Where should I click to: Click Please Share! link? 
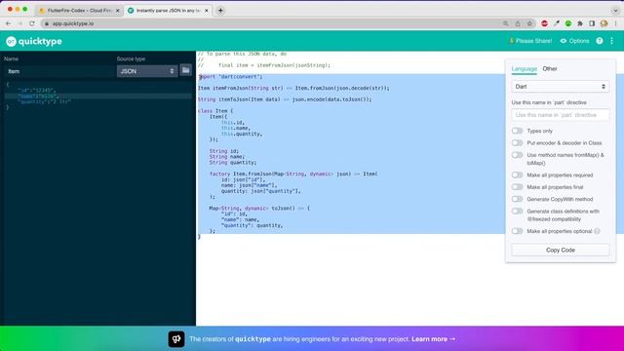530,41
